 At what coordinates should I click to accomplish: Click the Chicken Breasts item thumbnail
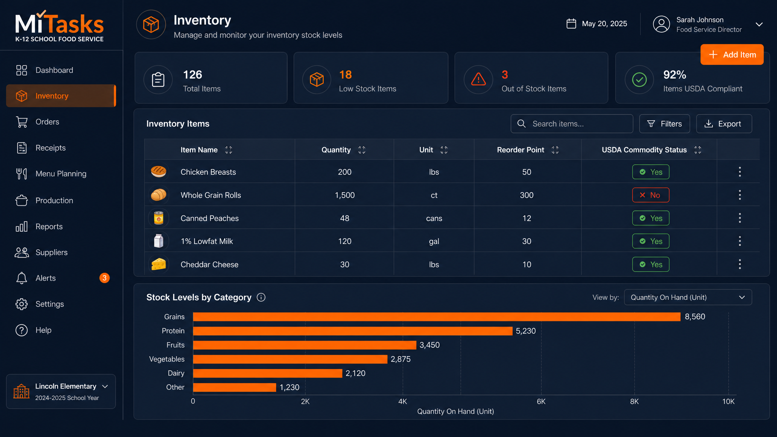click(x=159, y=172)
